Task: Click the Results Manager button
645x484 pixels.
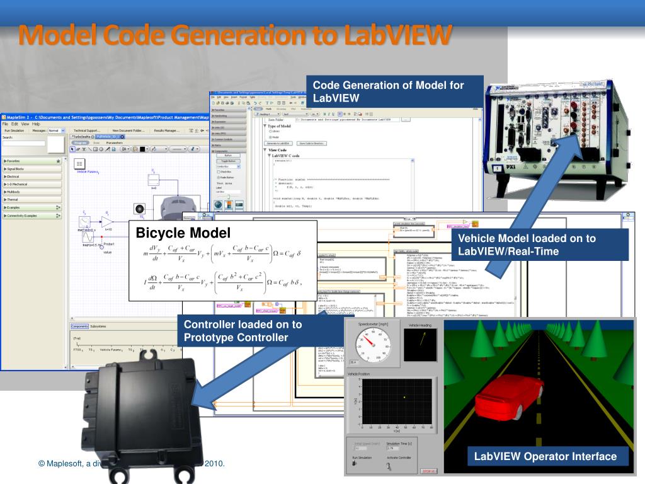Action: 166,130
